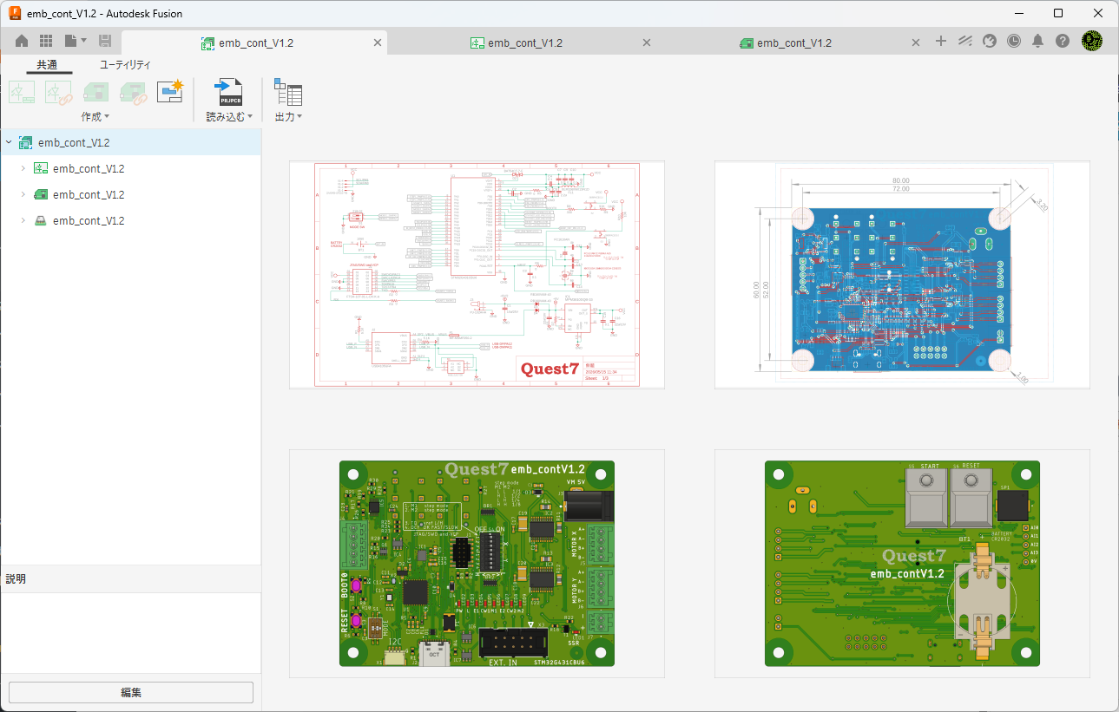Screen dimensions: 1119x712
Task: Click the Link Schematic icon with chain
Action: click(x=59, y=93)
